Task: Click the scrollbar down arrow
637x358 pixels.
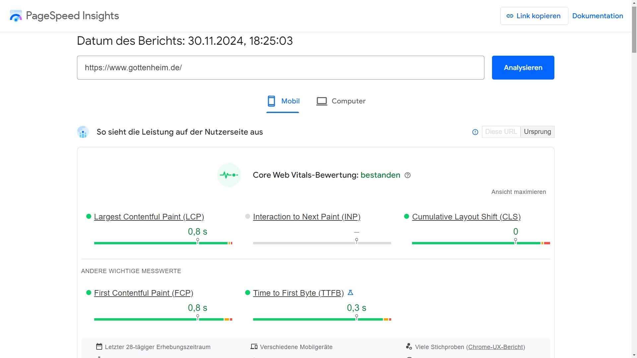Action: (x=634, y=355)
